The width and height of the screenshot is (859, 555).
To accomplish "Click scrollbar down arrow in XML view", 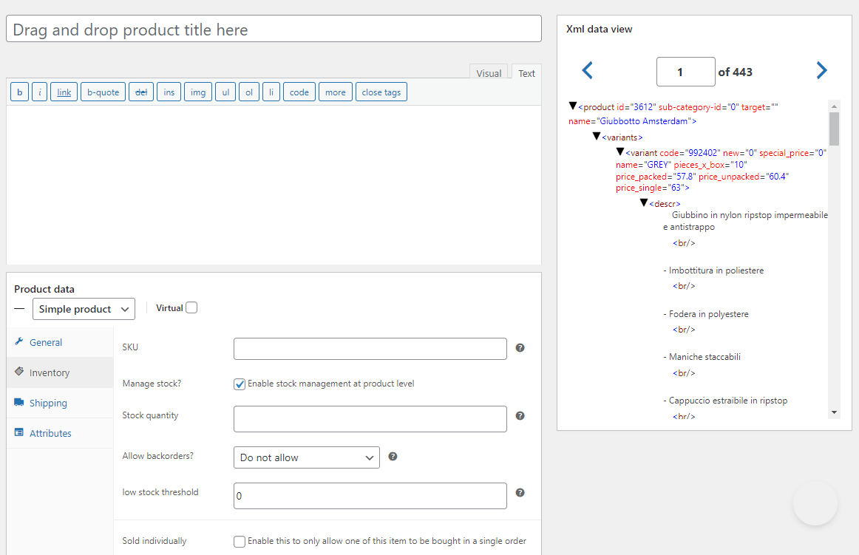I will pyautogui.click(x=834, y=412).
